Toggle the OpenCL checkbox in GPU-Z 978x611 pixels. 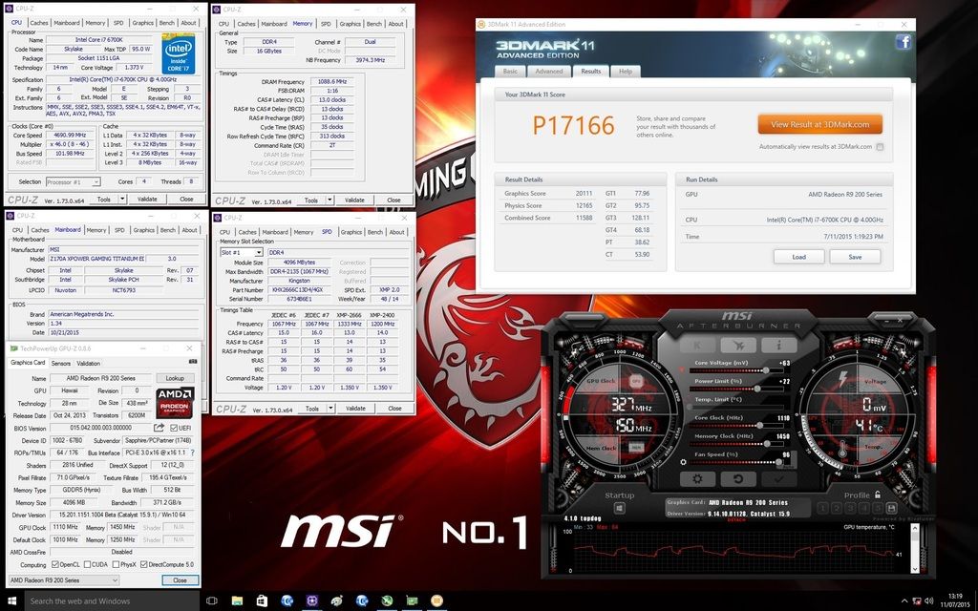(x=54, y=565)
